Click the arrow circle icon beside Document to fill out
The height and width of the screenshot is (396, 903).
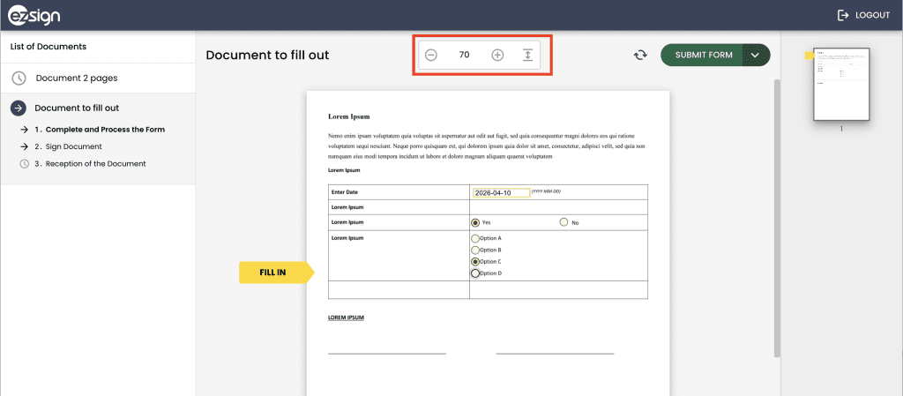(x=18, y=108)
